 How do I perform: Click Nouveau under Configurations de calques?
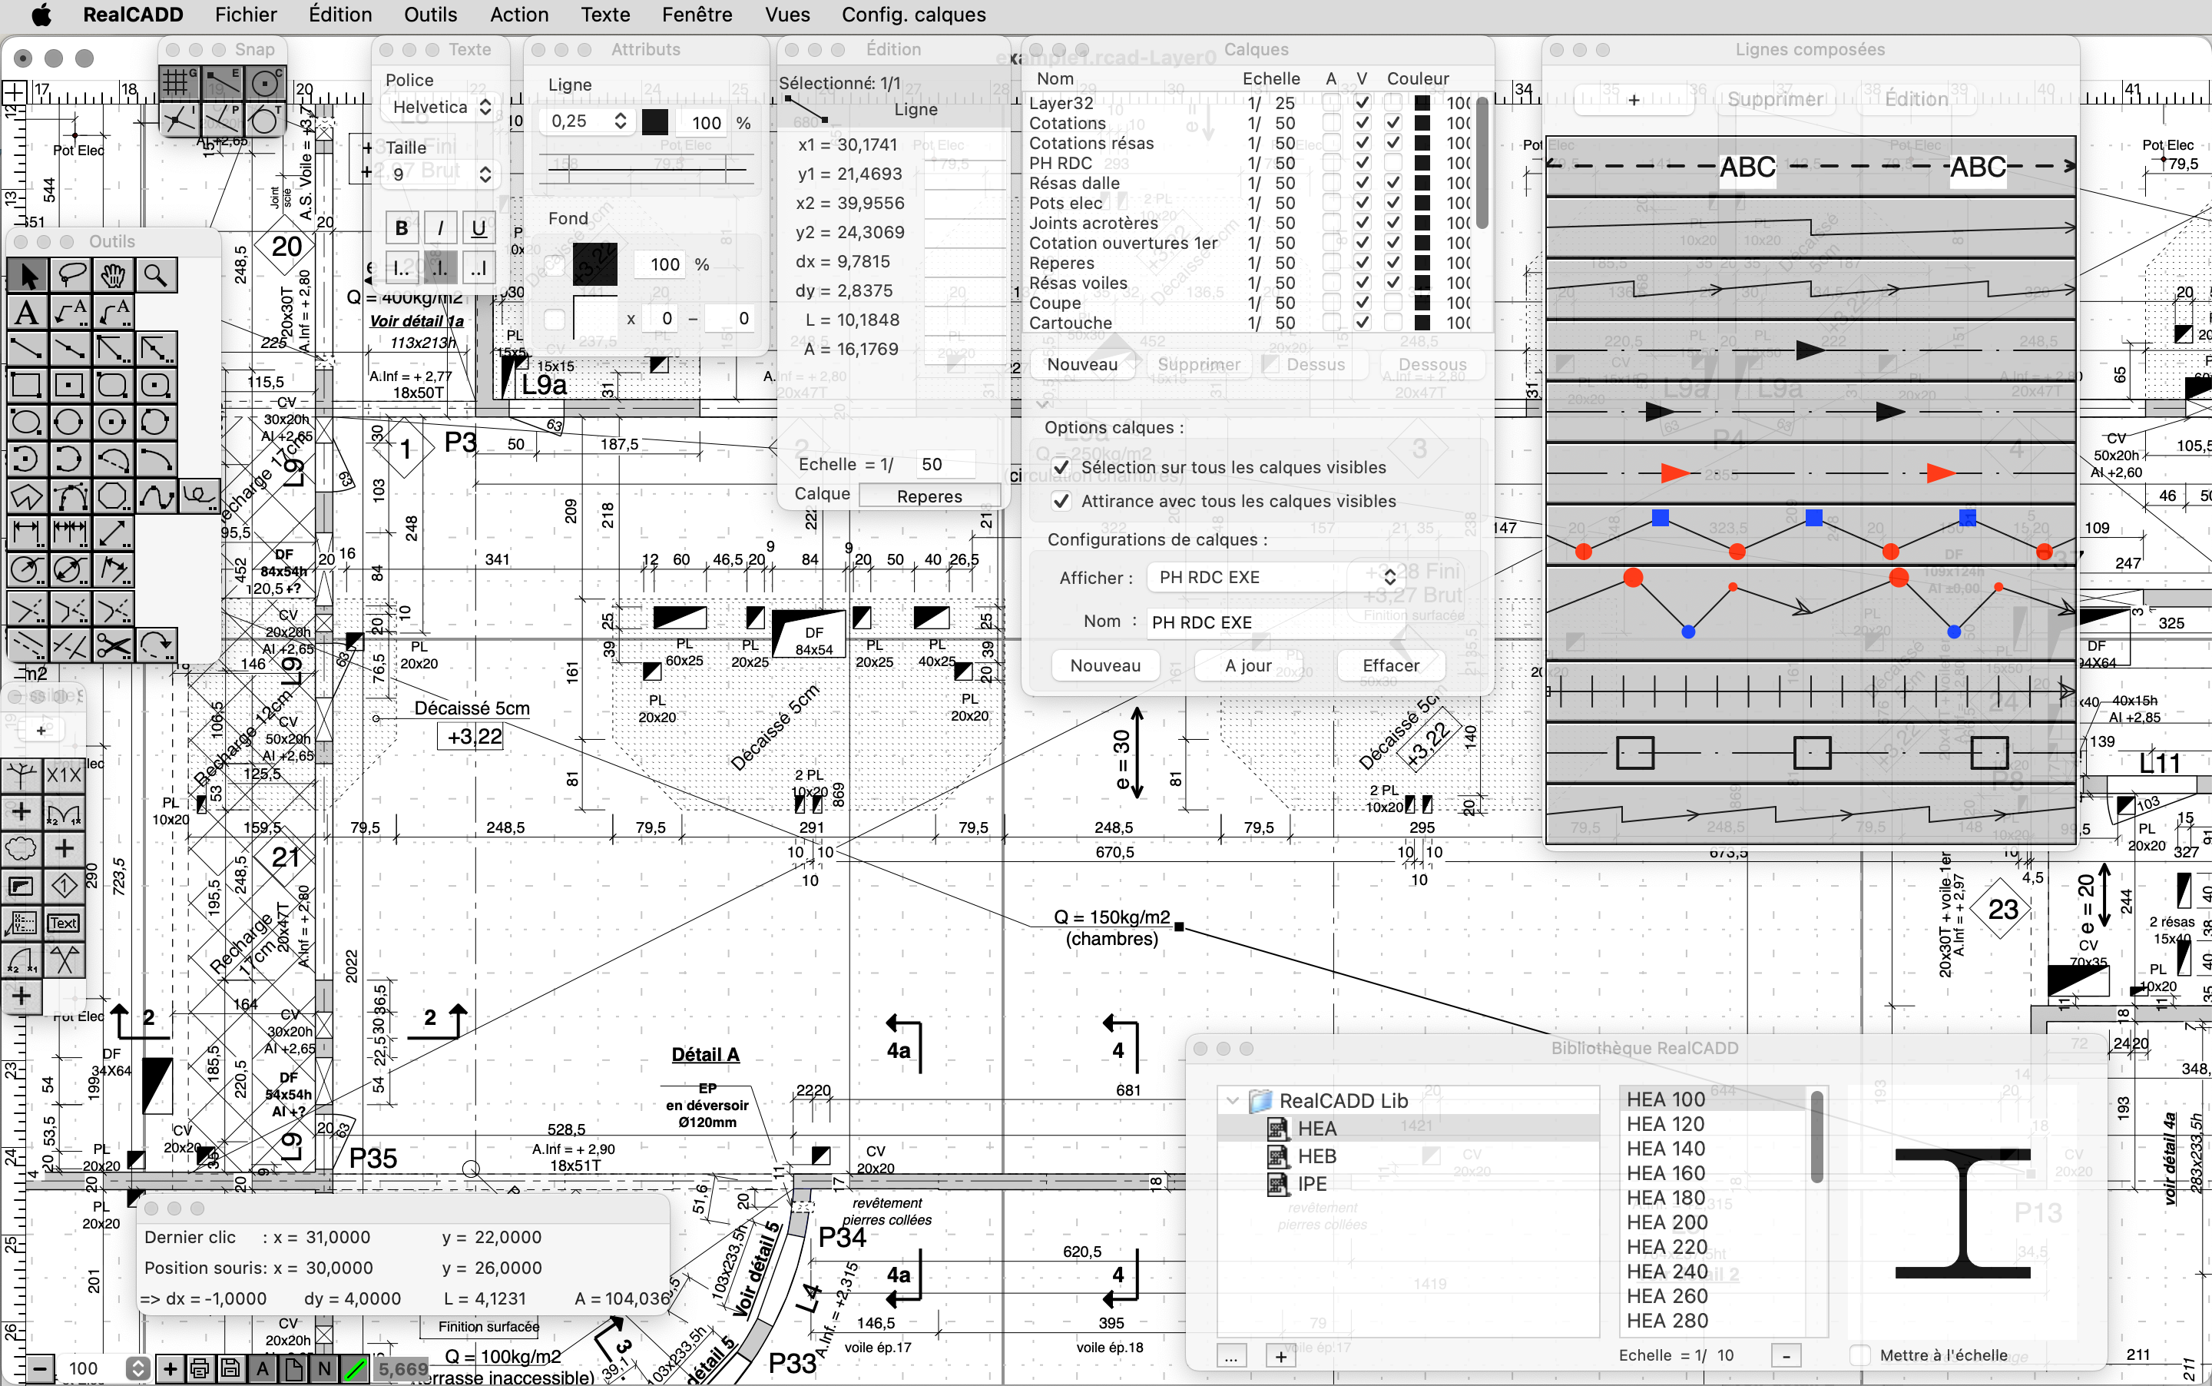[1105, 665]
